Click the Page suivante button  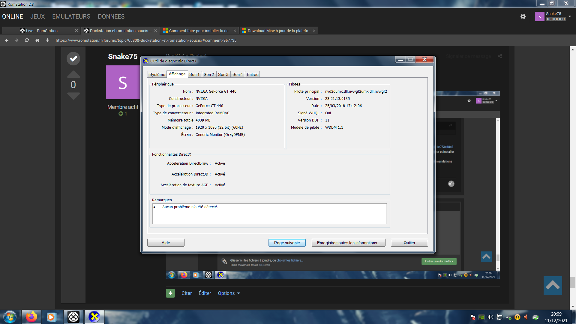tap(287, 243)
